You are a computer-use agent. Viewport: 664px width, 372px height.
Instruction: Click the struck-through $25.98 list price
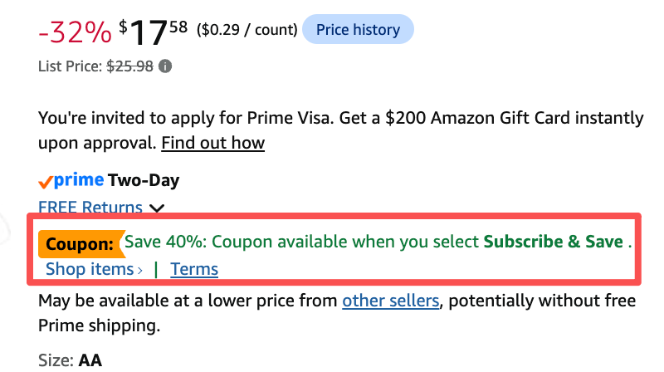coord(129,66)
